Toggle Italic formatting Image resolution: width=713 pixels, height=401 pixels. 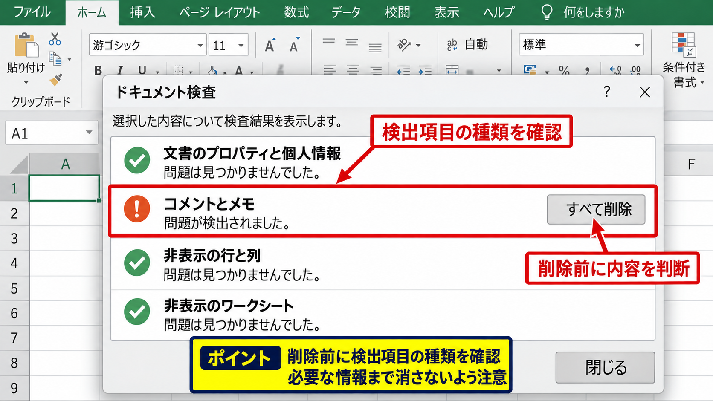120,70
